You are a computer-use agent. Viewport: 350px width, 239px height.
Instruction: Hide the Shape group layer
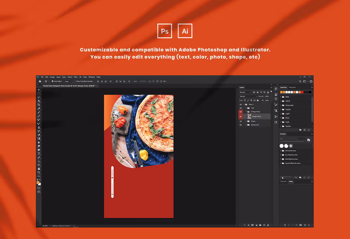point(241,121)
